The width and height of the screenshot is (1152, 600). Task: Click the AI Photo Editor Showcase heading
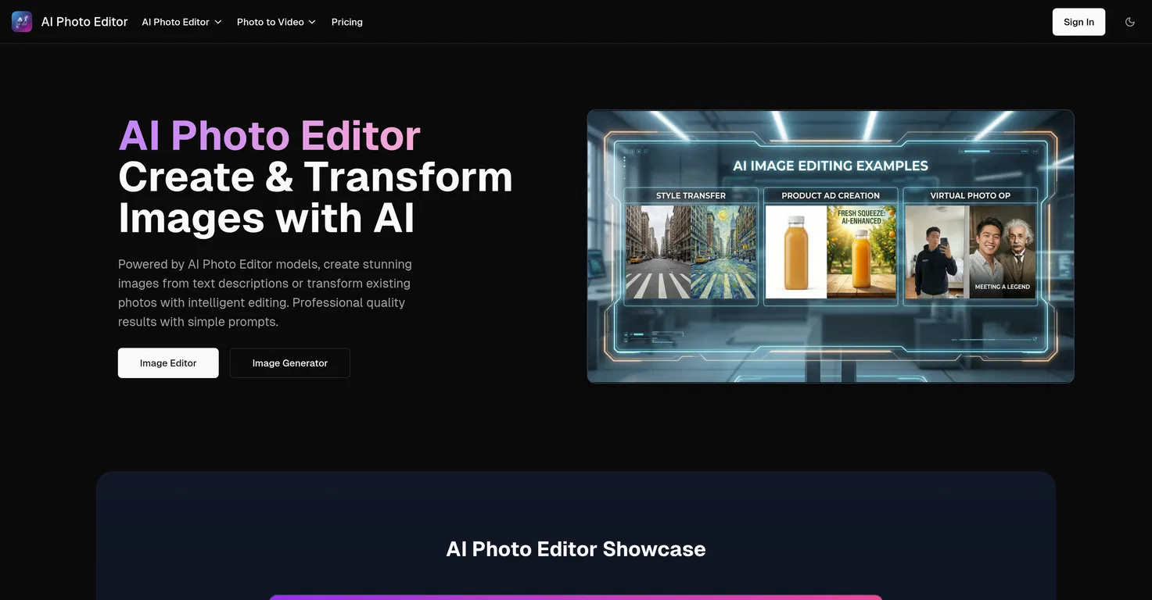[x=576, y=549]
